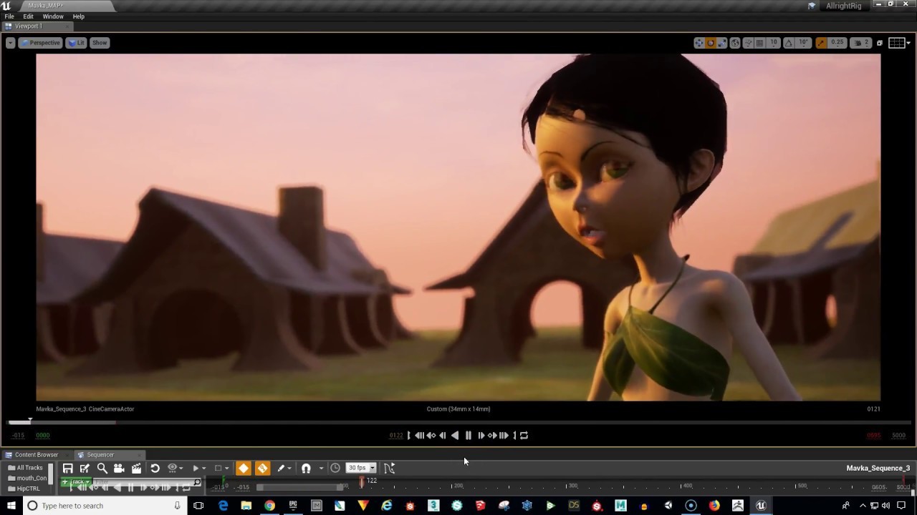Select the scale gizmo mode
Viewport: 917px width, 515px height.
(x=722, y=43)
